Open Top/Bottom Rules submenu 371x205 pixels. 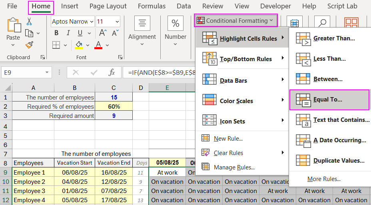pos(242,59)
